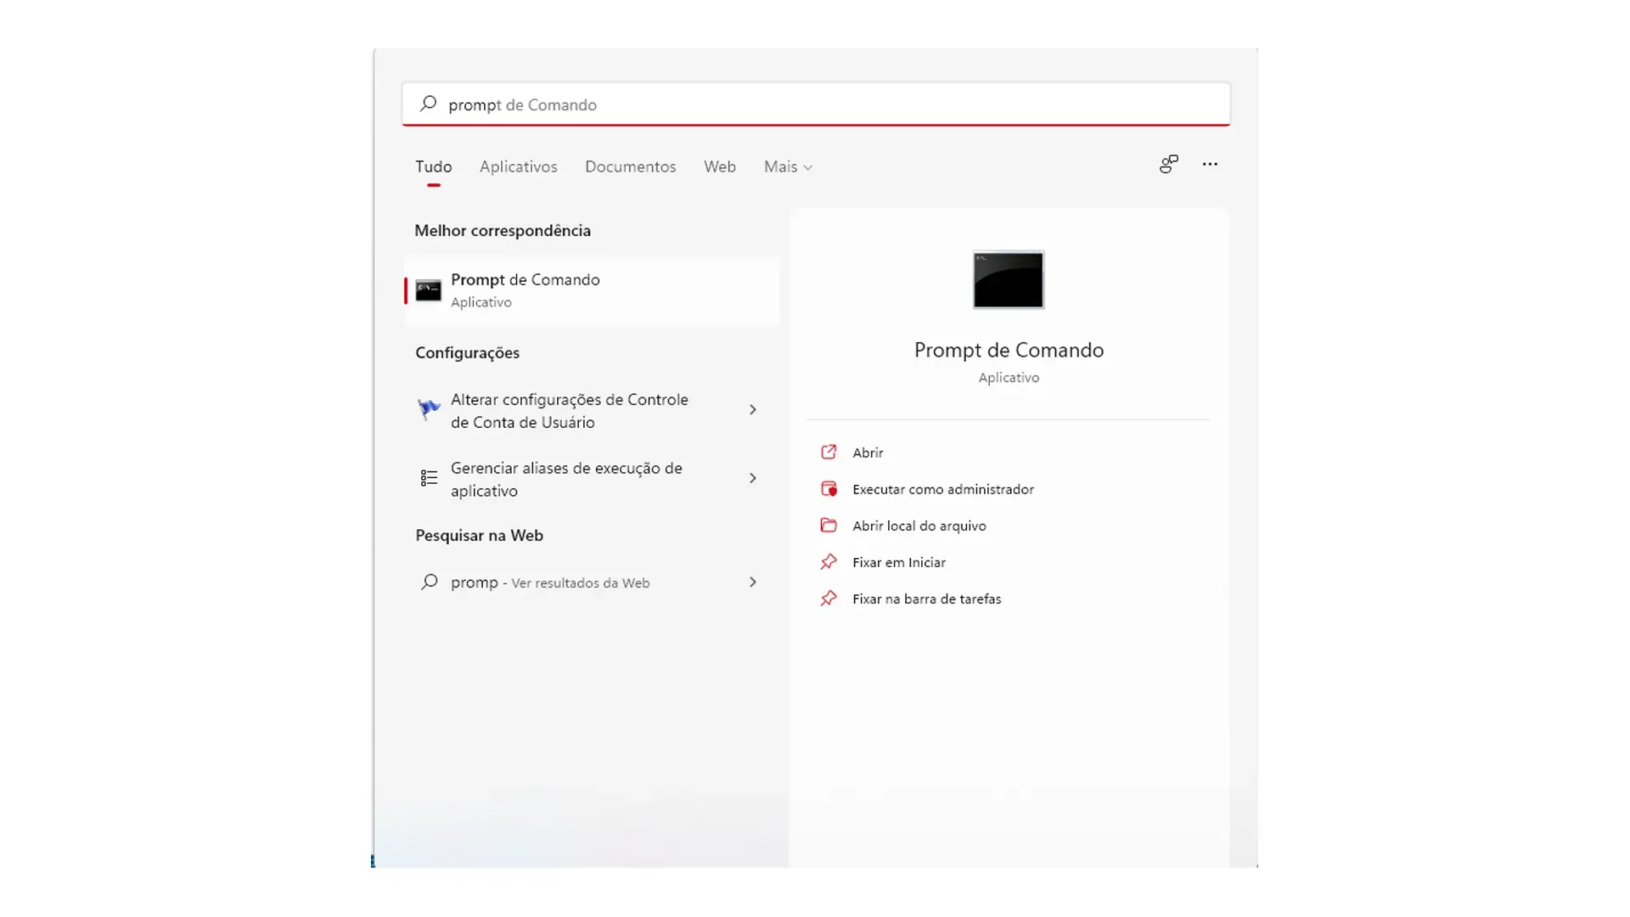
Task: Click the shield icon next to Executar como administrador
Action: (x=829, y=488)
